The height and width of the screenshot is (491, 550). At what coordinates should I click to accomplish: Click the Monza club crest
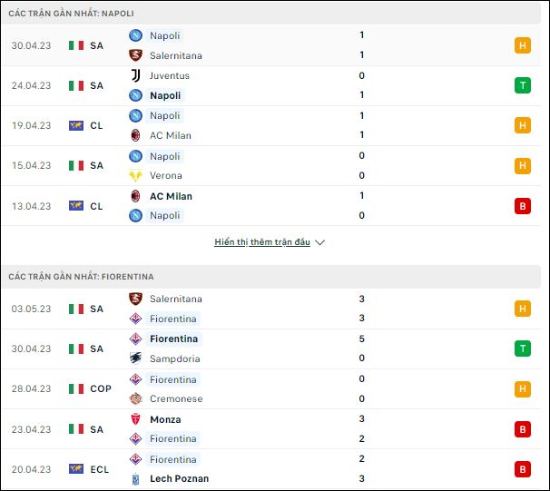(135, 419)
